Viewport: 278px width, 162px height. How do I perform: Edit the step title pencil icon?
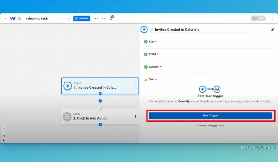click(152, 30)
